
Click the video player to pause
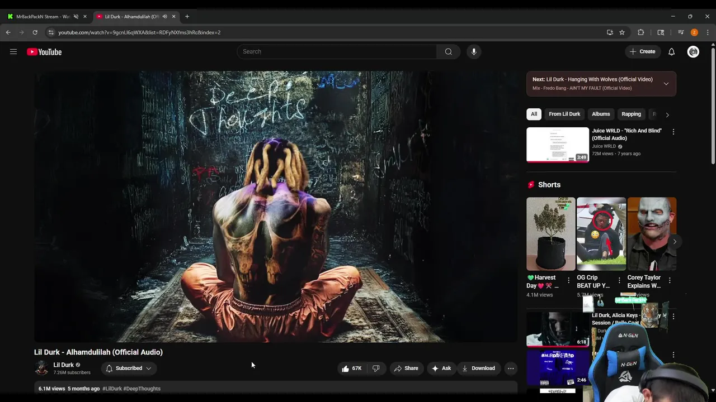pyautogui.click(x=276, y=207)
